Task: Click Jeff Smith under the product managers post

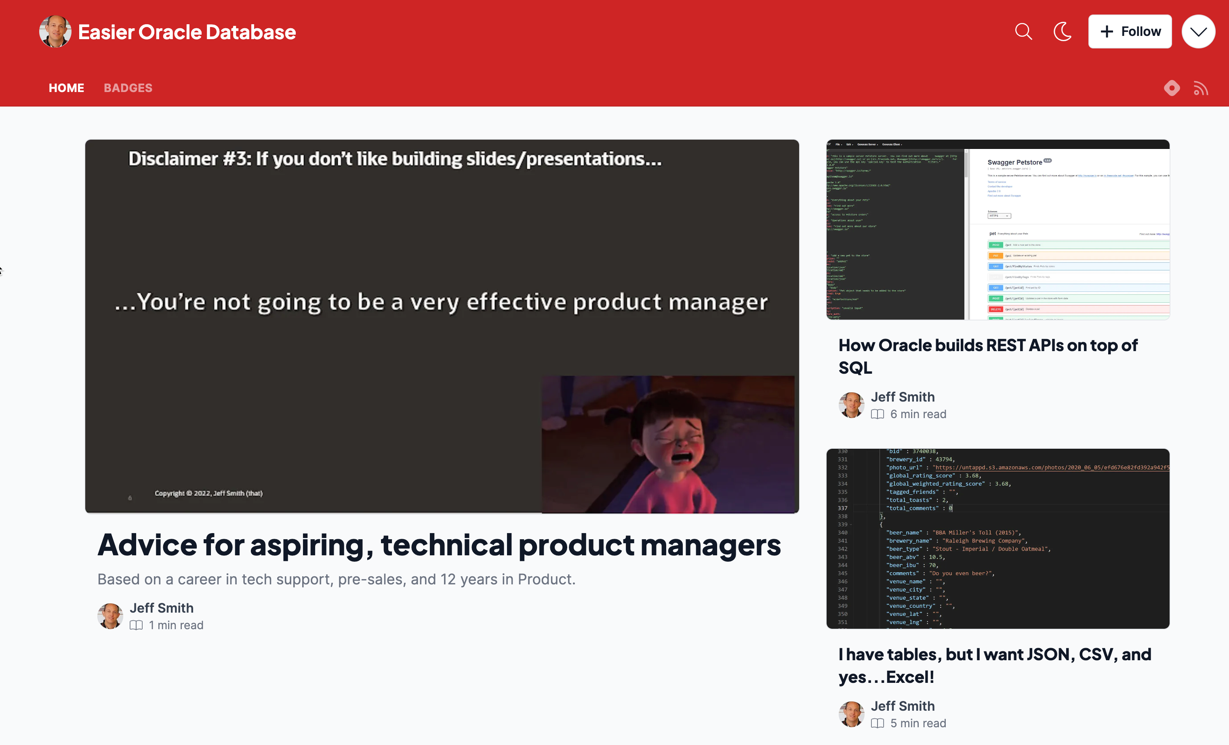Action: 162,608
